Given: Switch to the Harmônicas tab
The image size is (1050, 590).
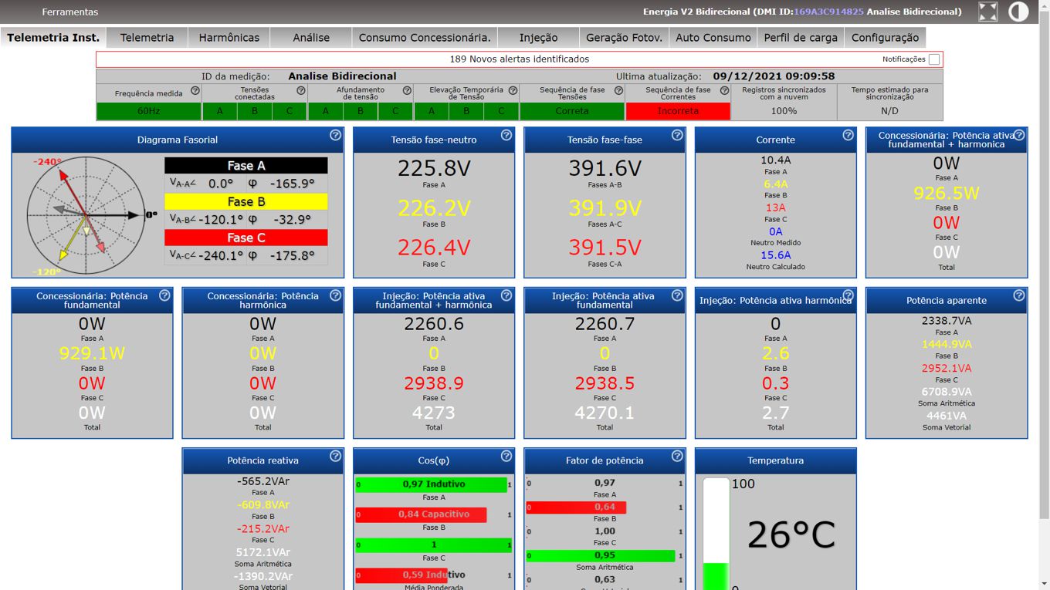Looking at the screenshot, I should pyautogui.click(x=229, y=37).
